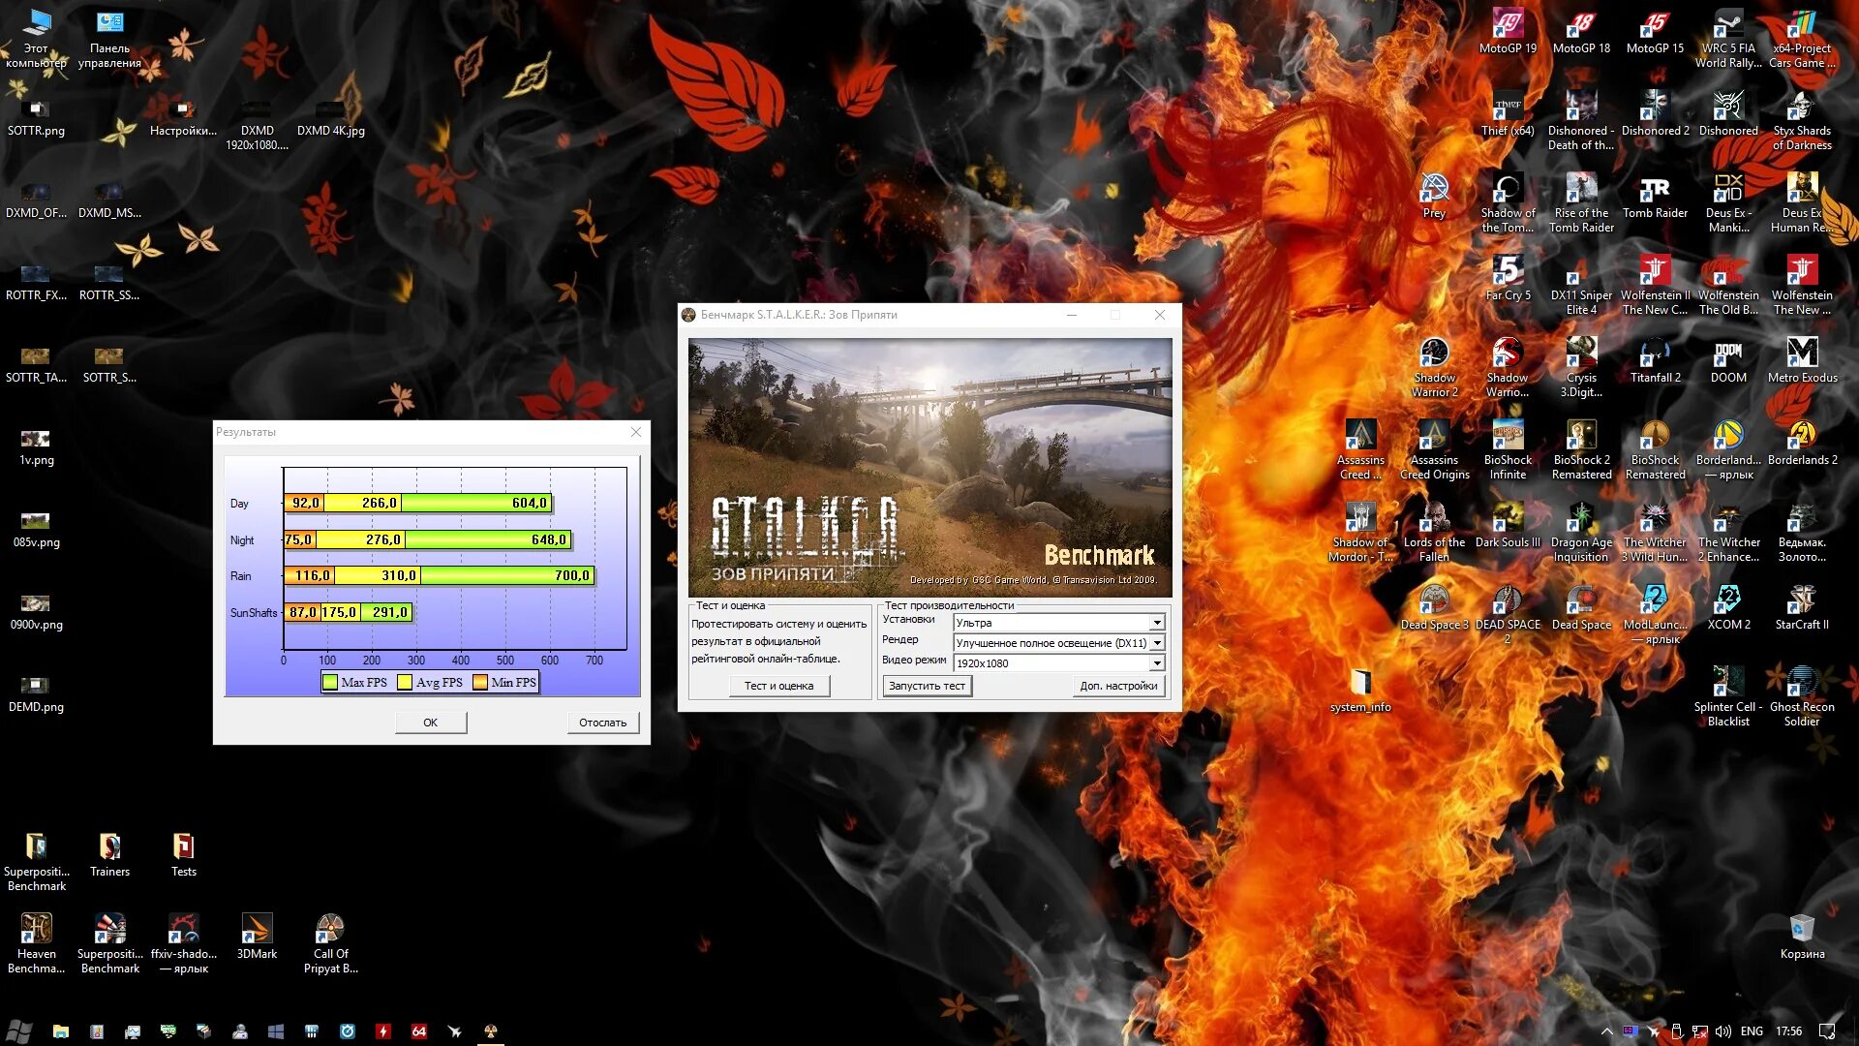1859x1046 pixels.
Task: Launch the Far Cry 5 shortcut
Action: [x=1508, y=279]
